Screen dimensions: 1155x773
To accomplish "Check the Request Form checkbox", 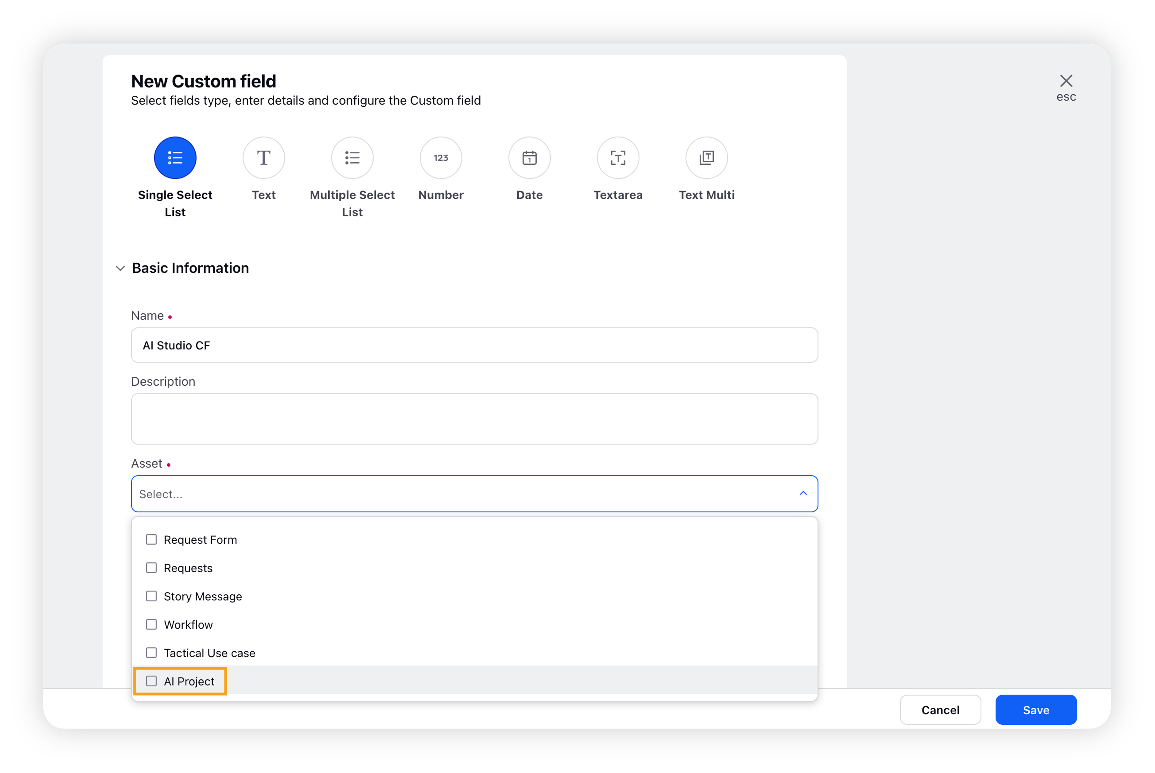I will tap(152, 539).
